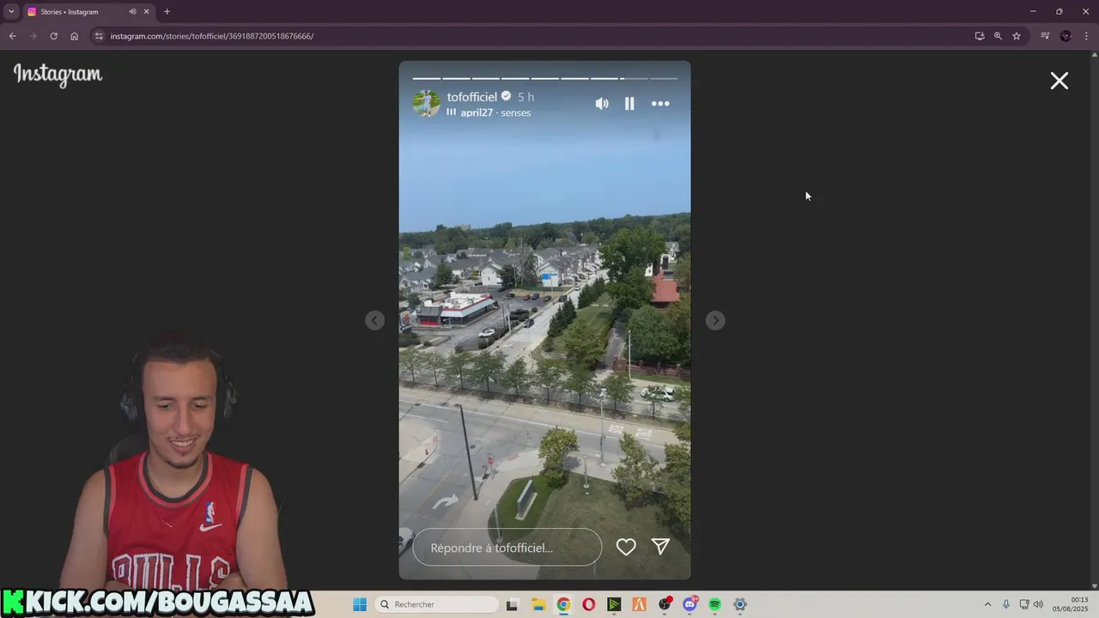1099x618 pixels.
Task: Go to the previous story arrow
Action: (x=375, y=320)
